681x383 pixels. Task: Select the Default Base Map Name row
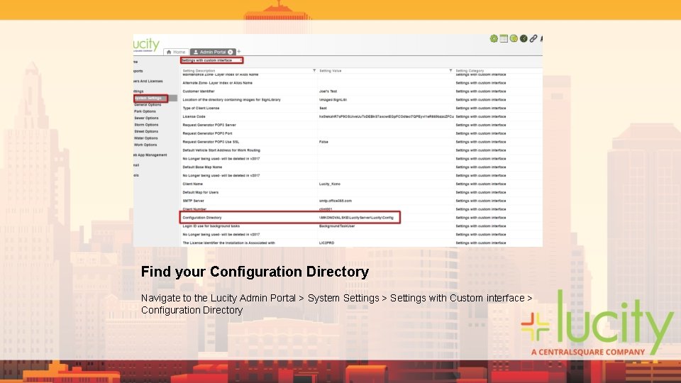202,167
